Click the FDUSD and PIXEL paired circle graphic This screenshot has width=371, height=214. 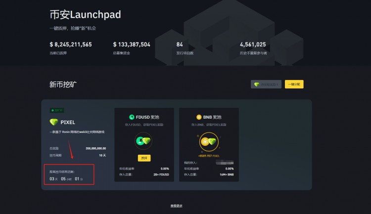click(x=143, y=141)
